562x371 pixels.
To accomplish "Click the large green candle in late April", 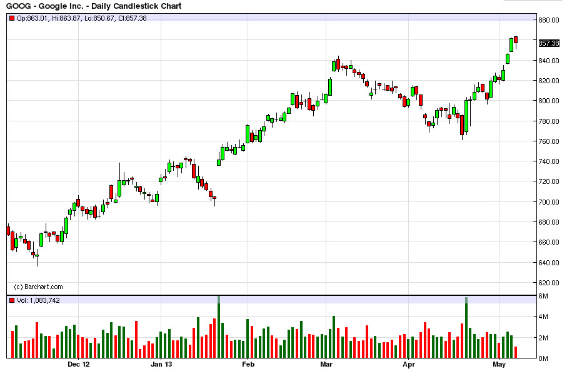I will coord(466,116).
